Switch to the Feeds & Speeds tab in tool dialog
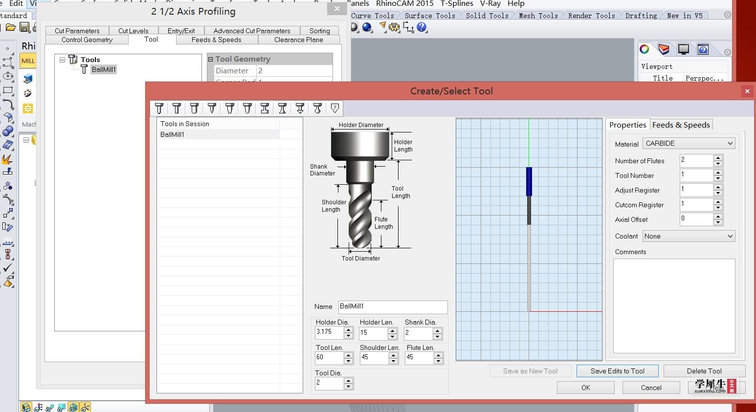This screenshot has height=412, width=756. point(681,125)
